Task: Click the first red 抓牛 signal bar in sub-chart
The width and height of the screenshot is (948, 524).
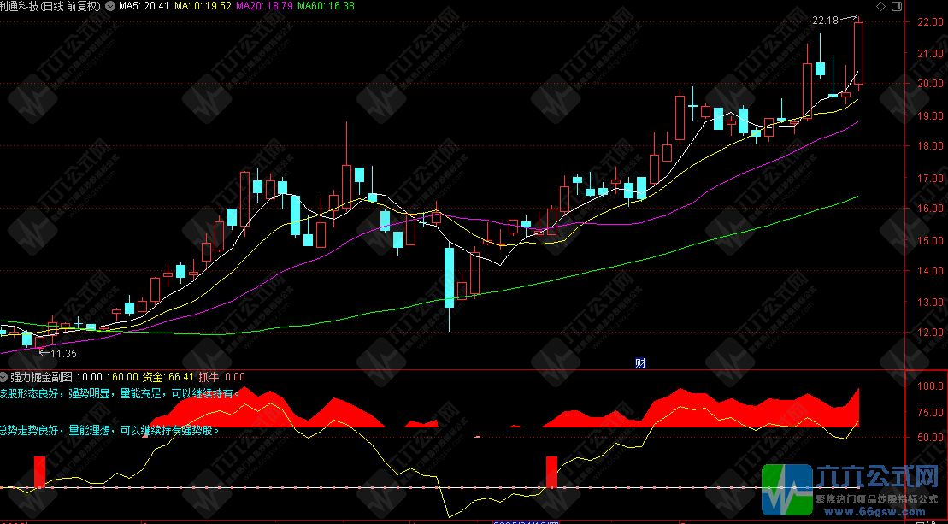Action: pyautogui.click(x=39, y=472)
